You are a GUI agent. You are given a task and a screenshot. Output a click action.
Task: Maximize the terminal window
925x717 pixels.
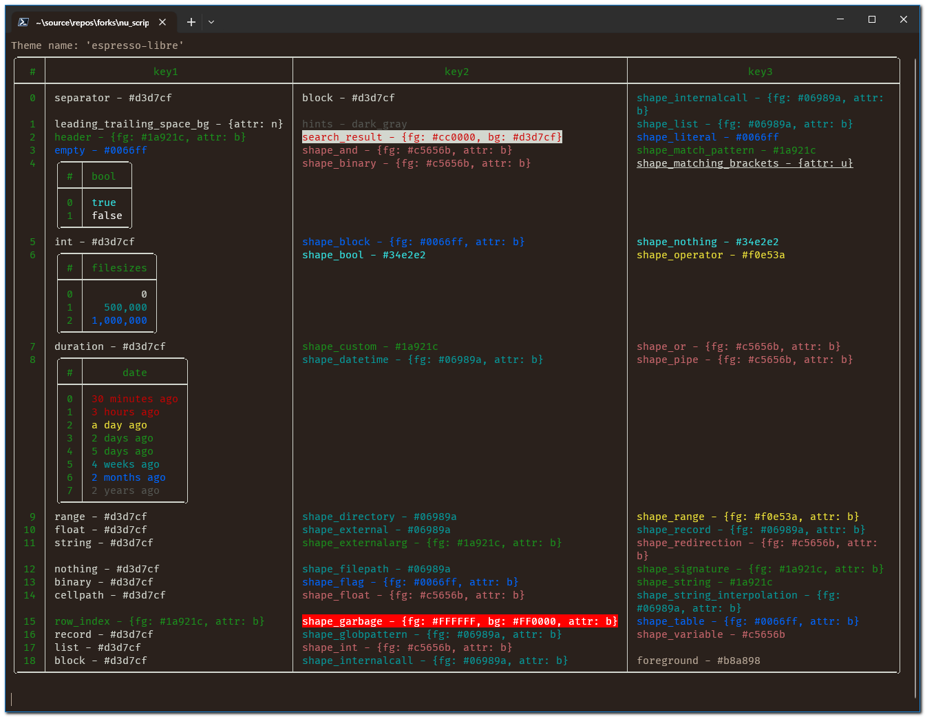[x=872, y=19]
